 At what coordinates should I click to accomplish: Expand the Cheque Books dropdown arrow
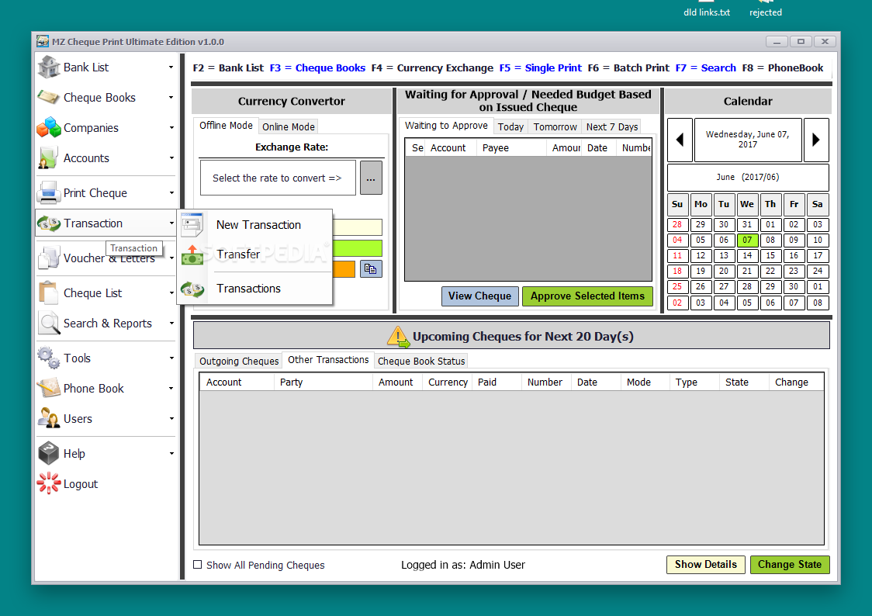point(171,97)
